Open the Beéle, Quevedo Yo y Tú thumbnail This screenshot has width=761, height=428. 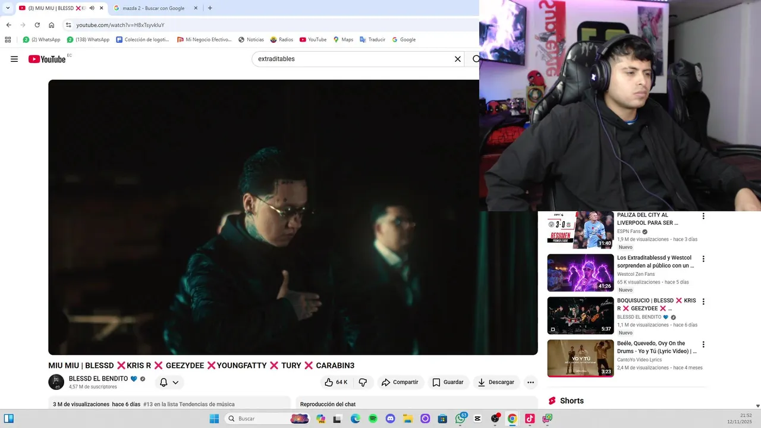[x=580, y=358]
